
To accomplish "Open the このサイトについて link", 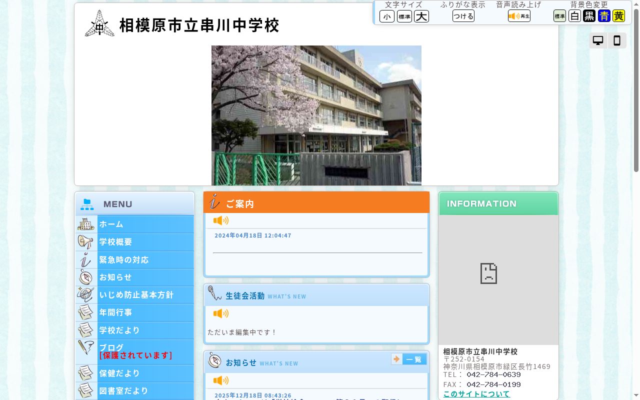I will point(476,394).
